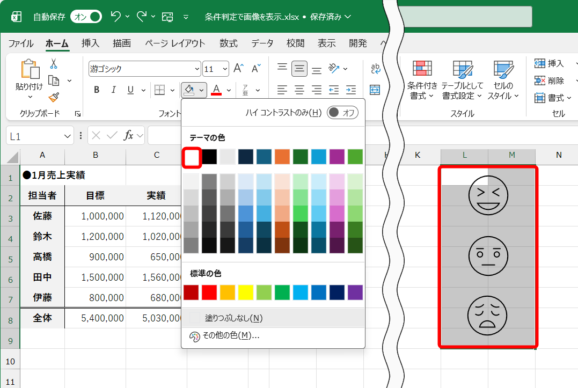Switch to the 校閲 tab
This screenshot has height=388, width=578.
click(x=295, y=43)
